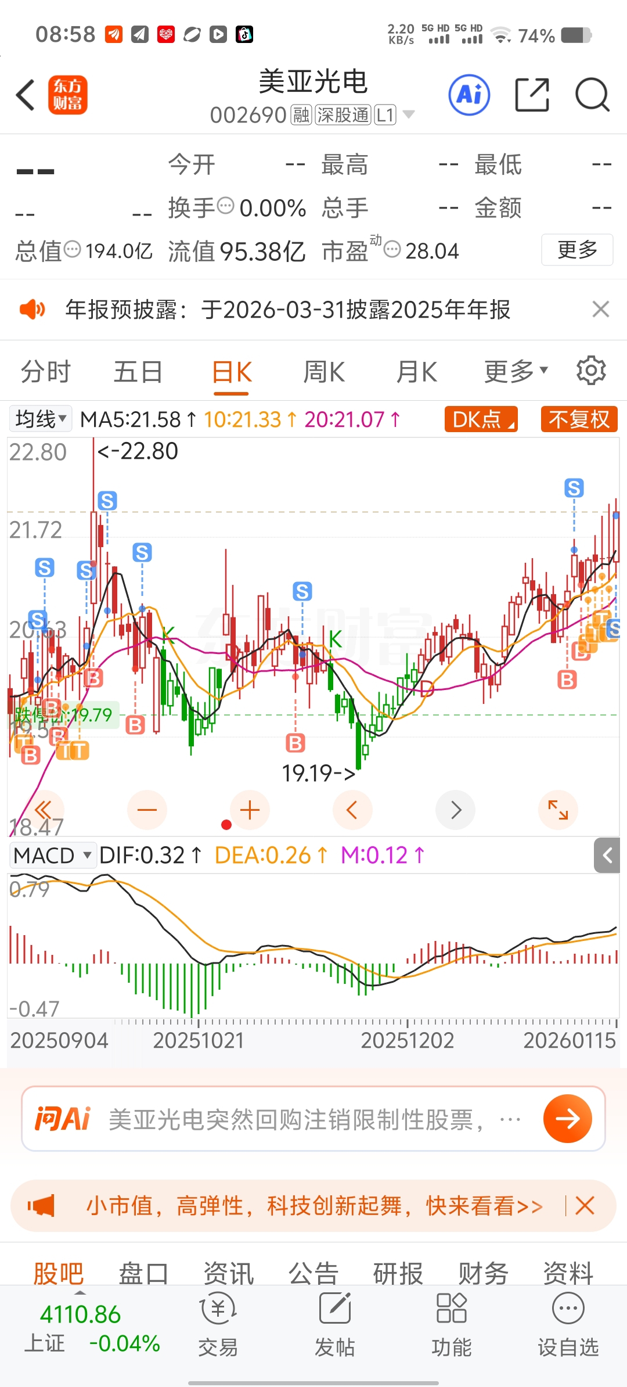Image resolution: width=627 pixels, height=1387 pixels.
Task: Open the 交易 trade button
Action: [x=218, y=1325]
